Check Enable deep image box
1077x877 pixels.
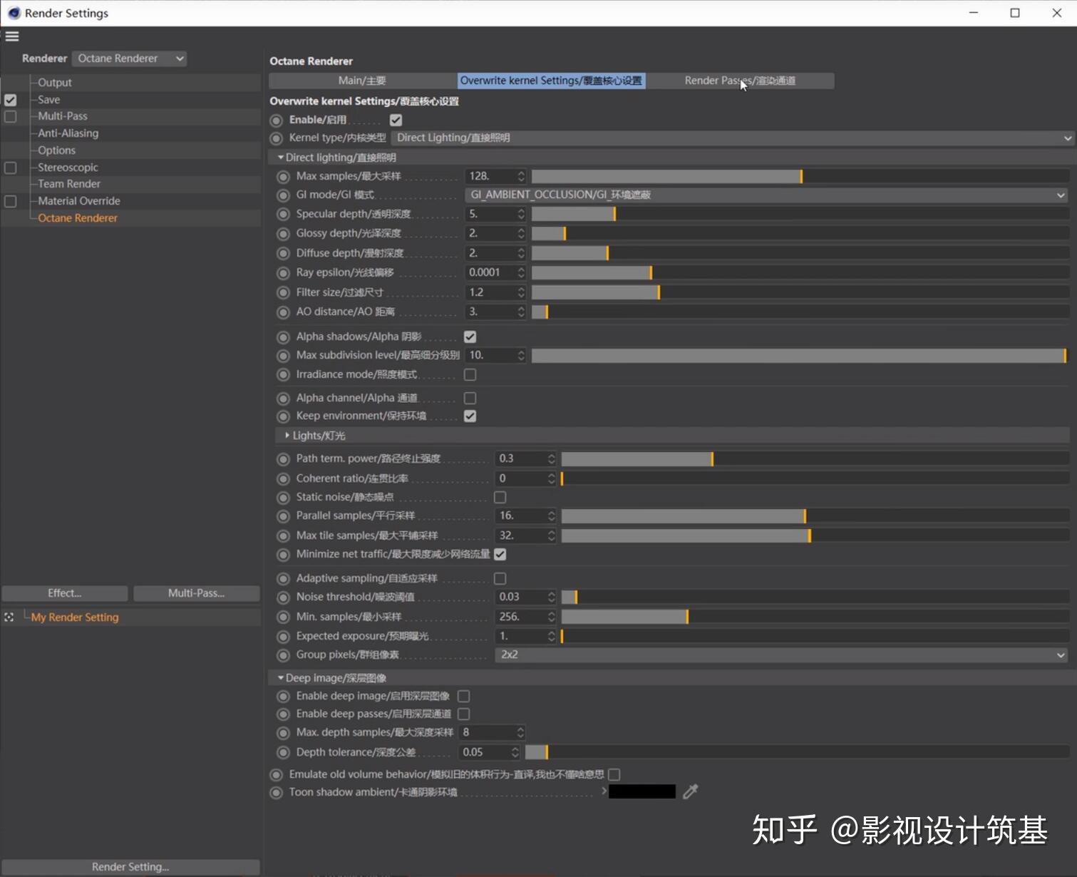pos(464,696)
